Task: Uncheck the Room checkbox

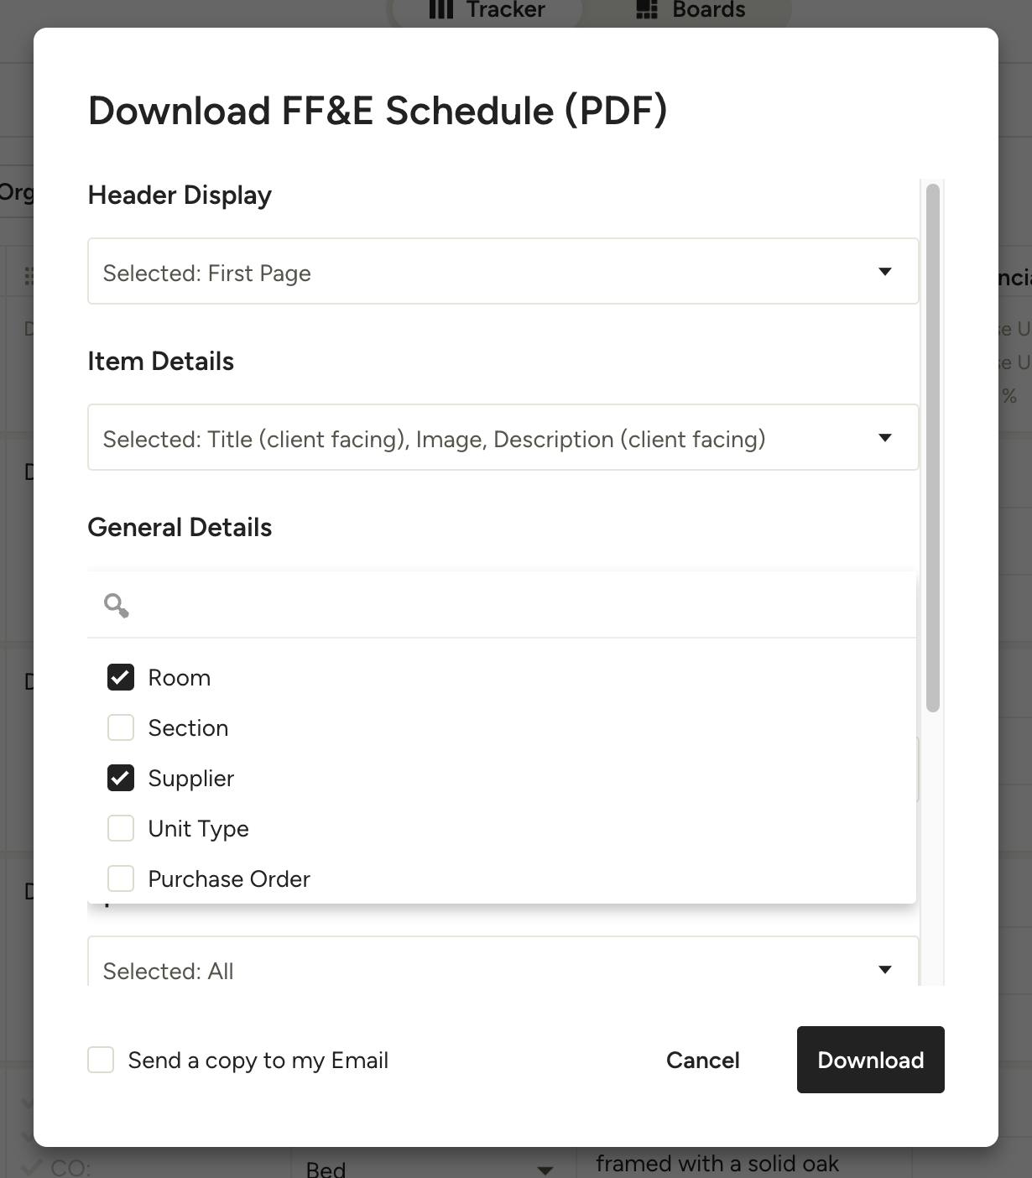Action: pos(121,677)
